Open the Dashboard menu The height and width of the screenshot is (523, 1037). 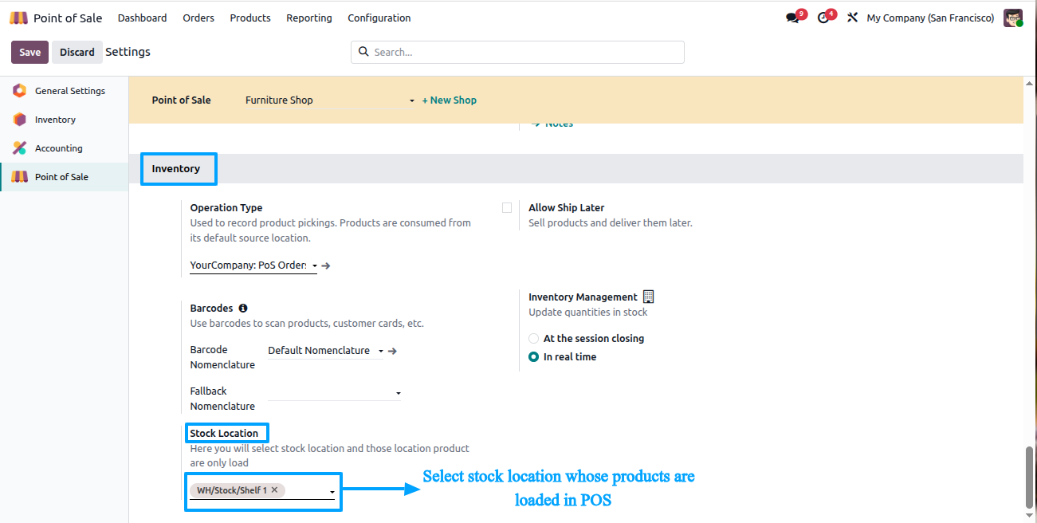point(143,18)
